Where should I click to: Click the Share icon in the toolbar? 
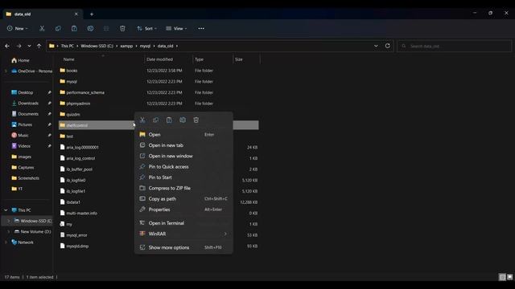tap(106, 29)
